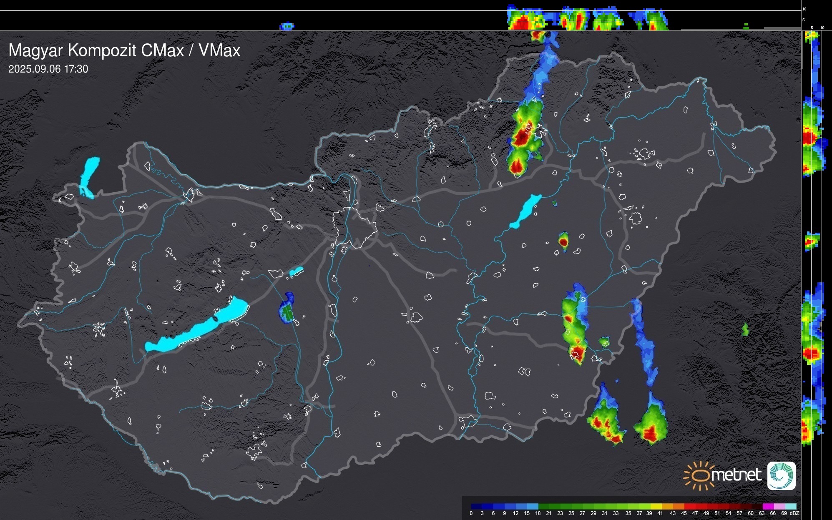832x520 pixels.
Task: Pick the red 47 dBZ legend swatch
Action: (x=701, y=506)
